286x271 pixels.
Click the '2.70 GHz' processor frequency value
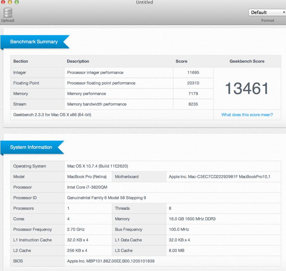(x=76, y=229)
